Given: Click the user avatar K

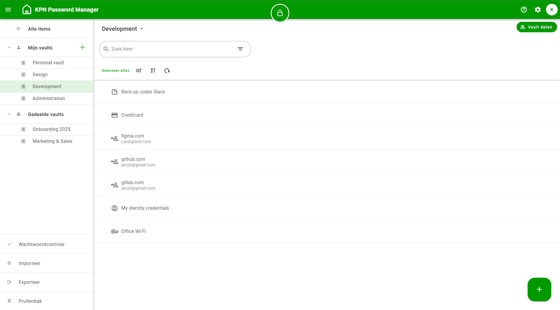Looking at the screenshot, I should coord(552,10).
